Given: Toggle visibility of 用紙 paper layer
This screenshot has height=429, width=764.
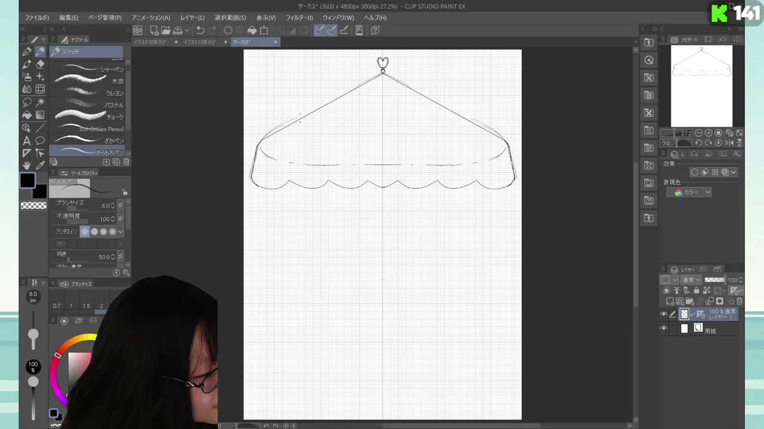Looking at the screenshot, I should click(x=664, y=328).
